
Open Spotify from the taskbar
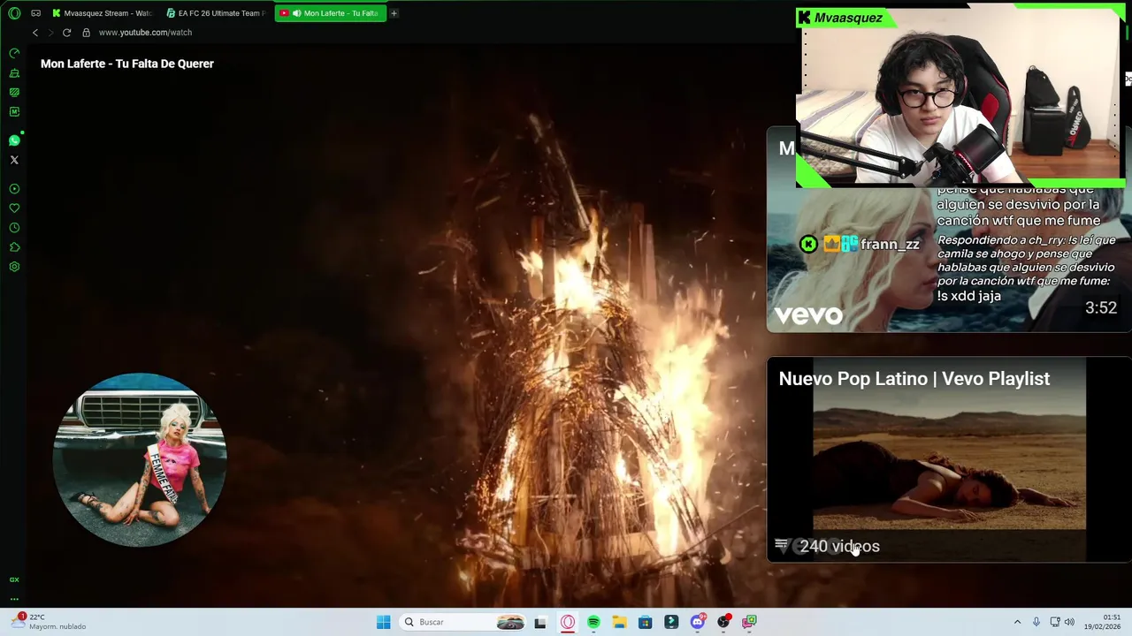pyautogui.click(x=593, y=622)
